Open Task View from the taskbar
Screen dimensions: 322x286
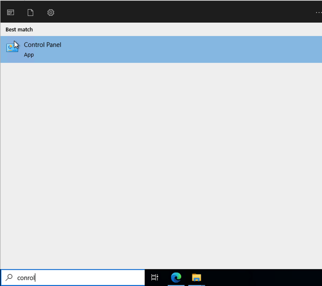coord(155,277)
